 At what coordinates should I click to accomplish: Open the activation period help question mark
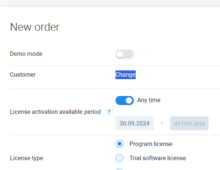[109, 112]
